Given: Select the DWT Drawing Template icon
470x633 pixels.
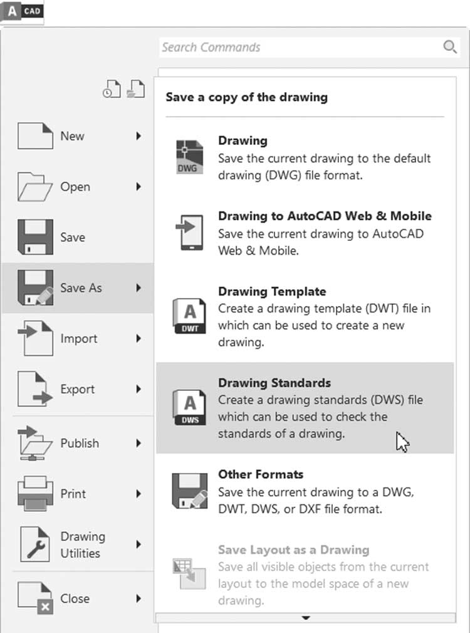Looking at the screenshot, I should tap(189, 316).
